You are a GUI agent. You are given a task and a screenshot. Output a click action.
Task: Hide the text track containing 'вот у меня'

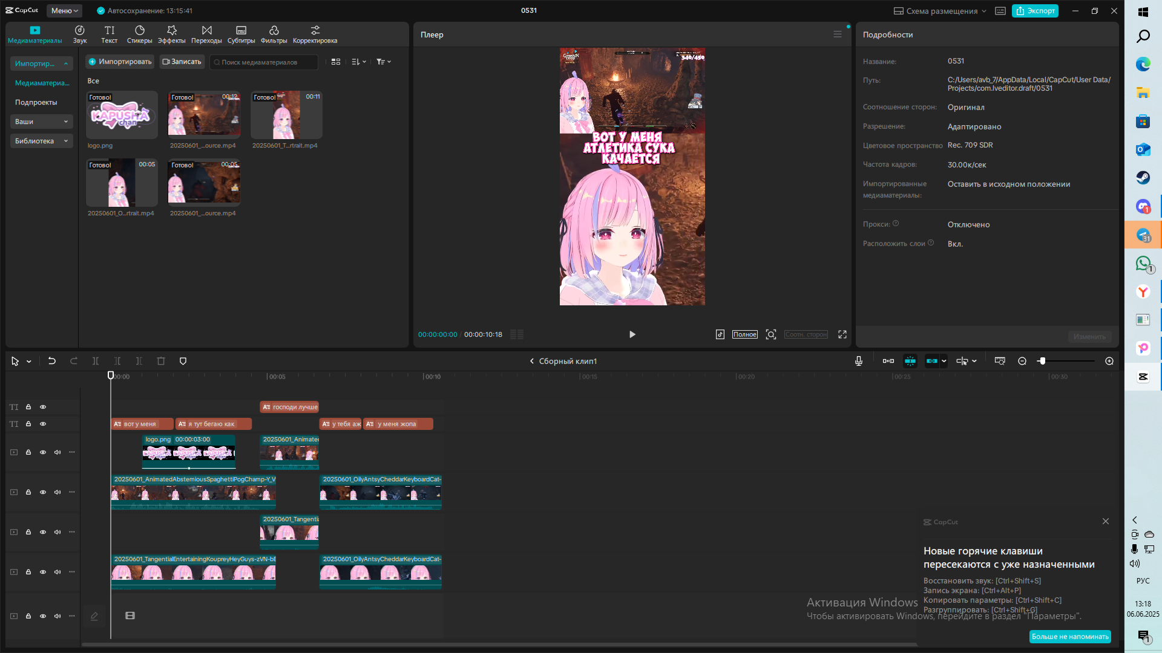[x=43, y=424]
